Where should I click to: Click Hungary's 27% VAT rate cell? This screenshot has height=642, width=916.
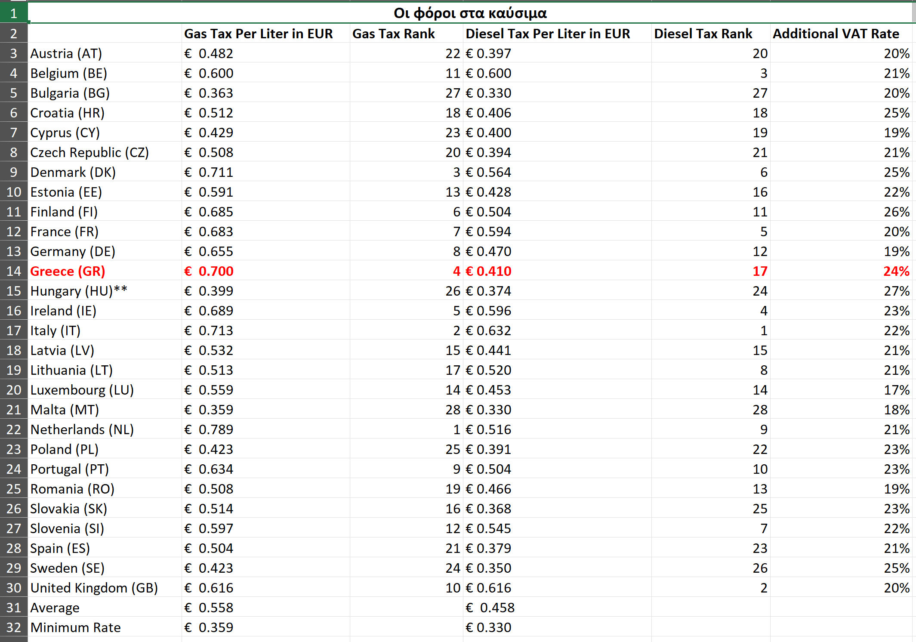(841, 291)
